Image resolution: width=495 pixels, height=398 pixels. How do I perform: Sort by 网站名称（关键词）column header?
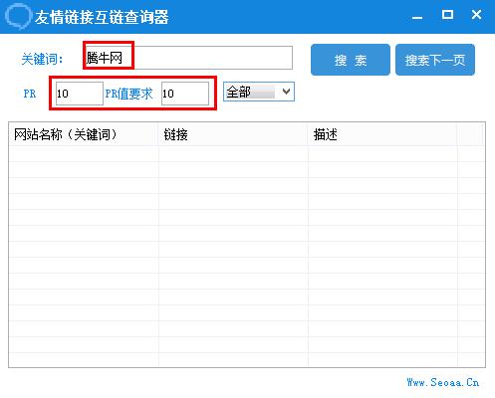click(84, 134)
